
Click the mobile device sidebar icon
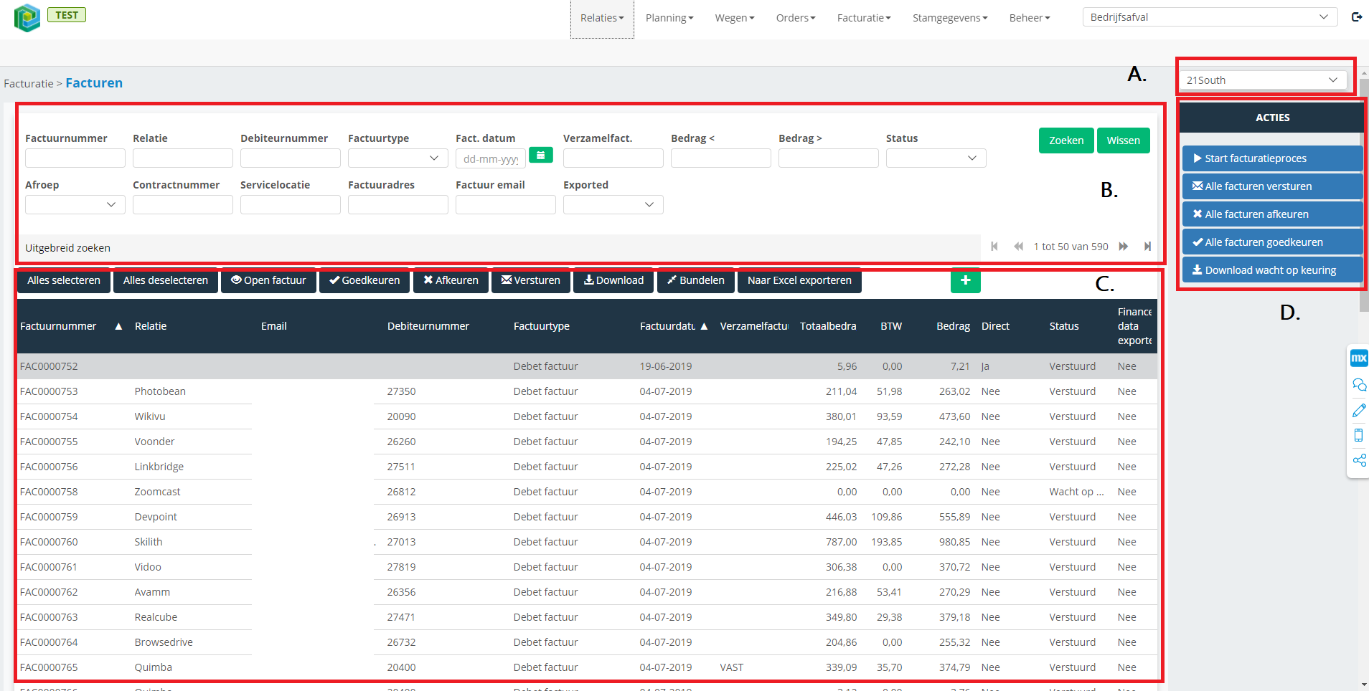(x=1359, y=435)
